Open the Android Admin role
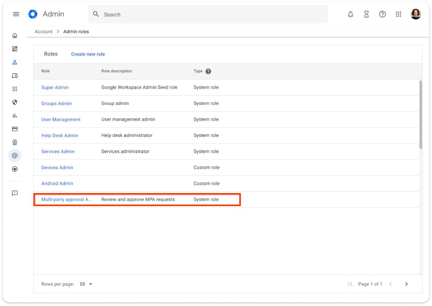Viewport: 432px width, 306px height. click(57, 183)
